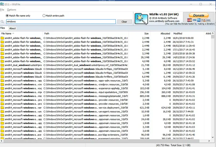Click folder icon of 6,0 MB row
This screenshot has width=216, height=147.
point(2,77)
